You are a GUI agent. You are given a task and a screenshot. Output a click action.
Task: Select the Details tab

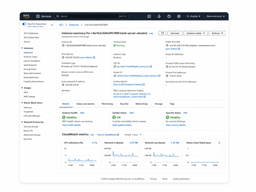(x=66, y=104)
